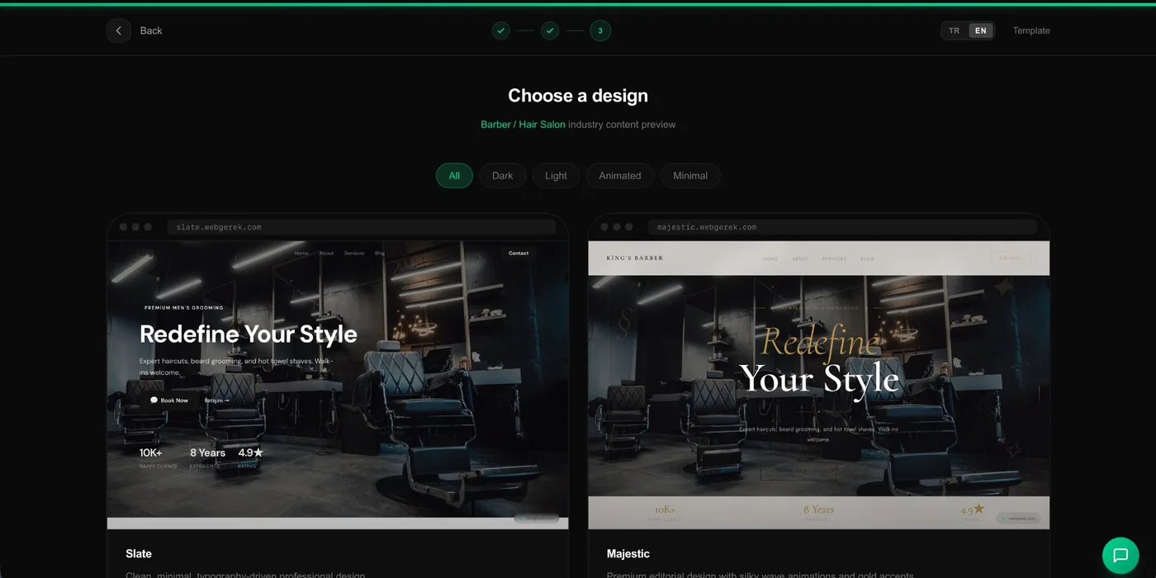Click the browser dots on Slate preview bar
This screenshot has width=1156, height=578.
click(134, 225)
